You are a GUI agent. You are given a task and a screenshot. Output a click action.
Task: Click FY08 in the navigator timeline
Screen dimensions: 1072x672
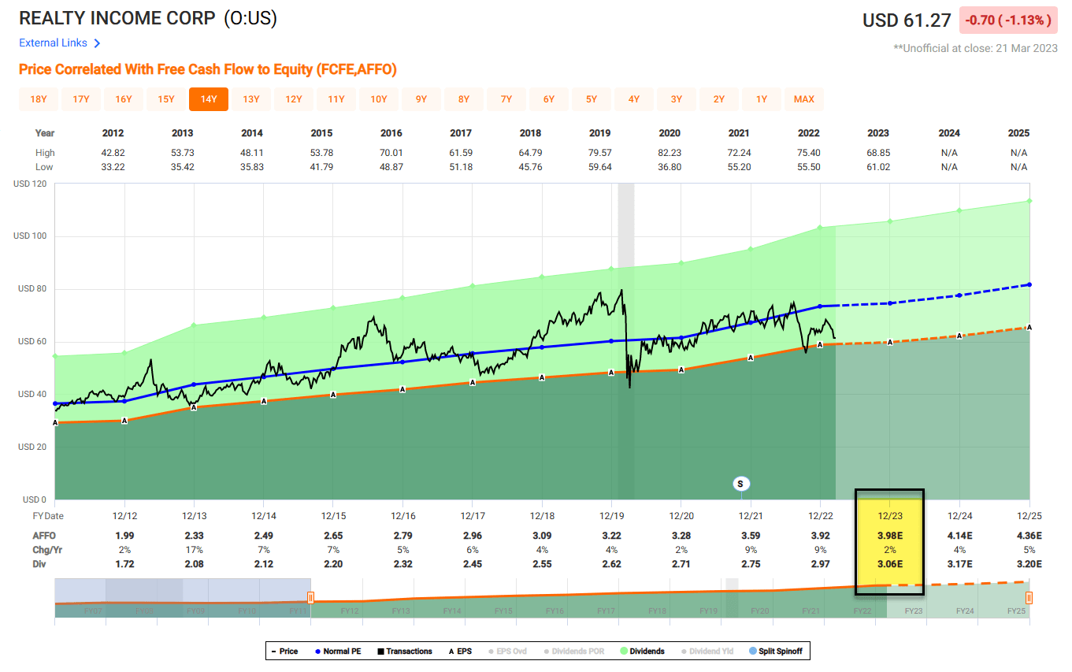point(144,611)
